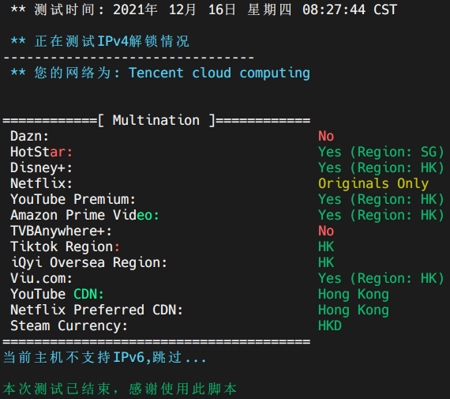Image resolution: width=450 pixels, height=399 pixels.
Task: Click the Steam Currency HKD value
Action: tap(330, 326)
